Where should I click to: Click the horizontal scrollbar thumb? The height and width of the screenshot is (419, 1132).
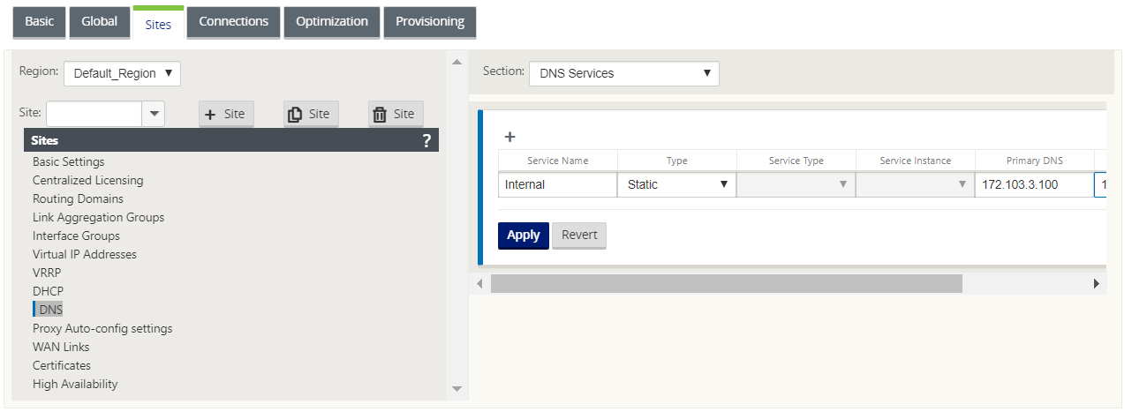(727, 283)
